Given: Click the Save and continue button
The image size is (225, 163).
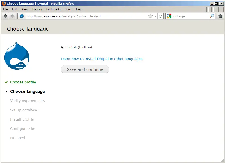Looking at the screenshot, I should (85, 69).
